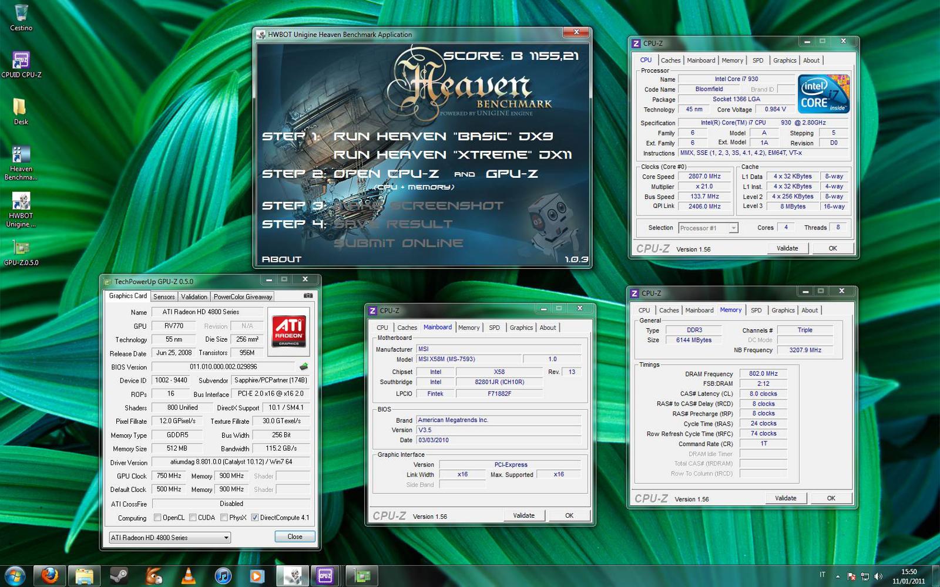
Task: Click Validate in CPU-Z Memory window
Action: tap(785, 498)
